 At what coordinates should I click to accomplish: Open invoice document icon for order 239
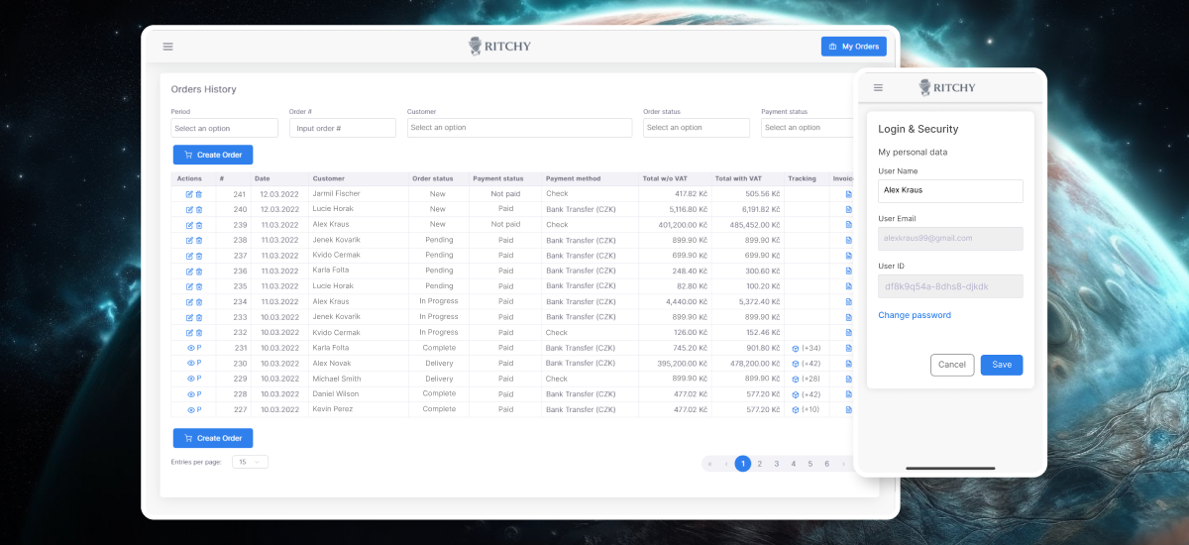pos(848,225)
